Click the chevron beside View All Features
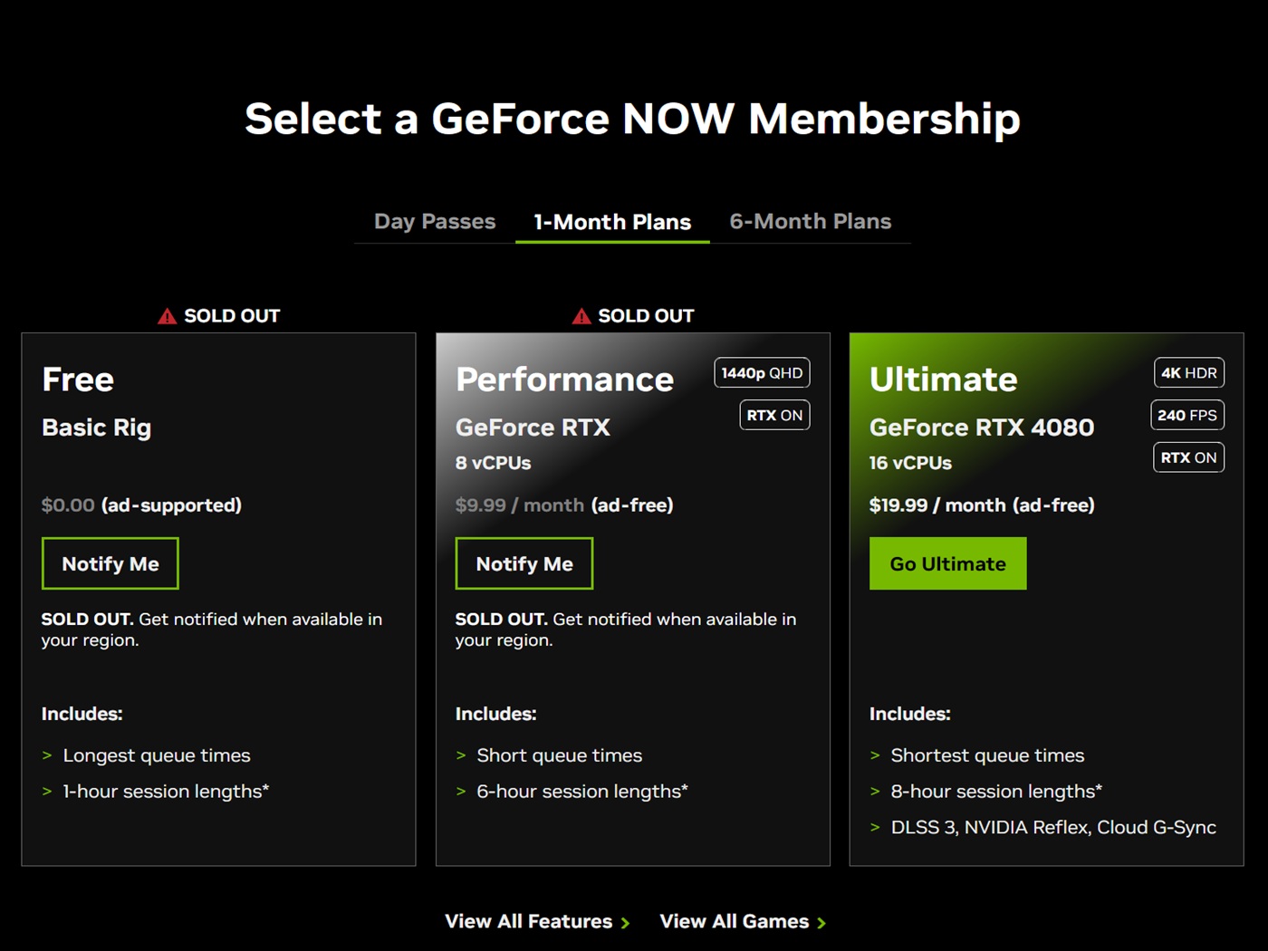 click(x=625, y=923)
